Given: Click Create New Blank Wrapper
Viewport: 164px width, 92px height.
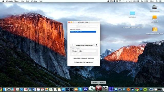Looking at the screenshot, I should [x=84, y=62].
